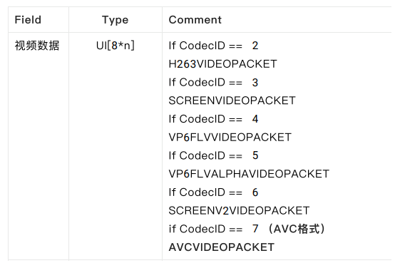Screen dimensions: 400x268
Task: Click the Comment column header
Action: [x=195, y=20]
